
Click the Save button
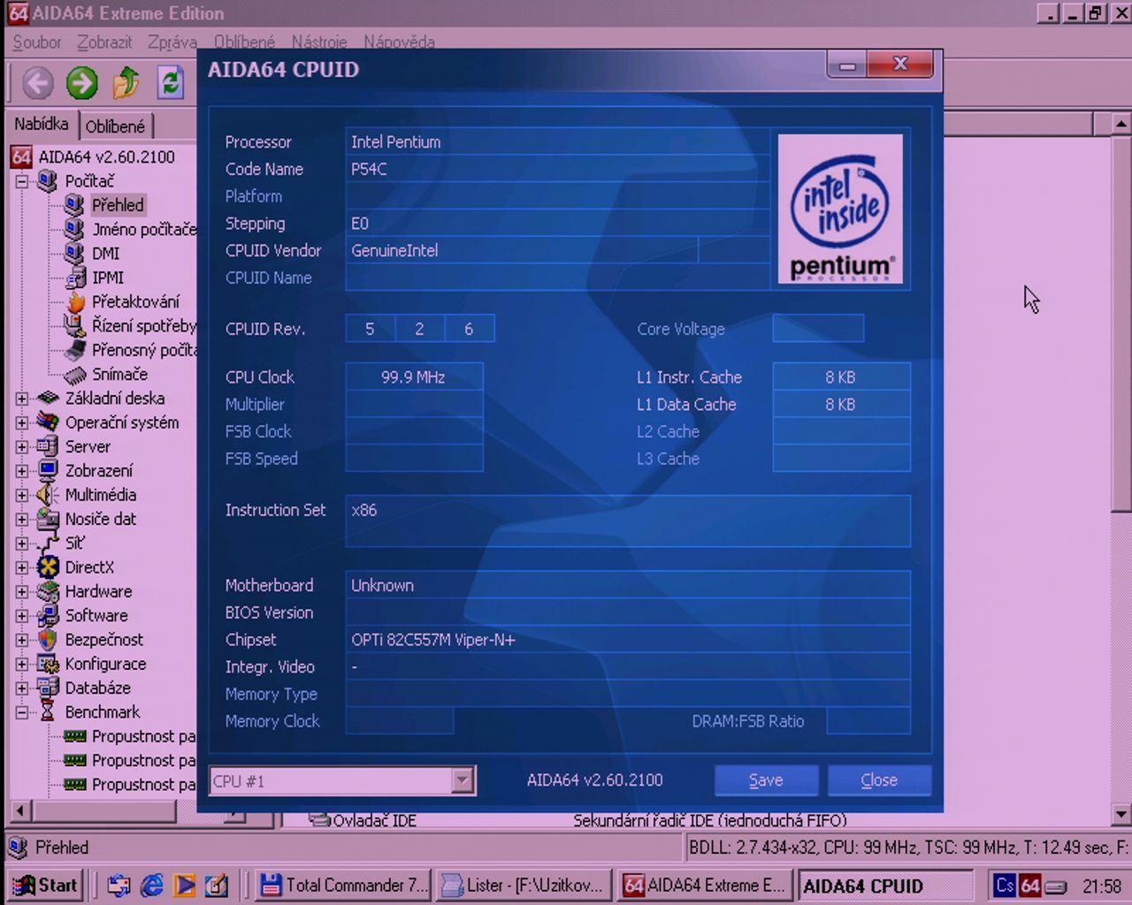point(766,780)
